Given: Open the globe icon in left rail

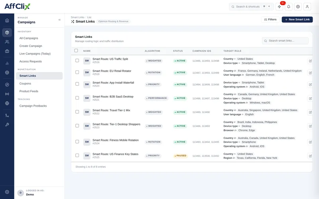Looking at the screenshot, I should tap(7, 103).
